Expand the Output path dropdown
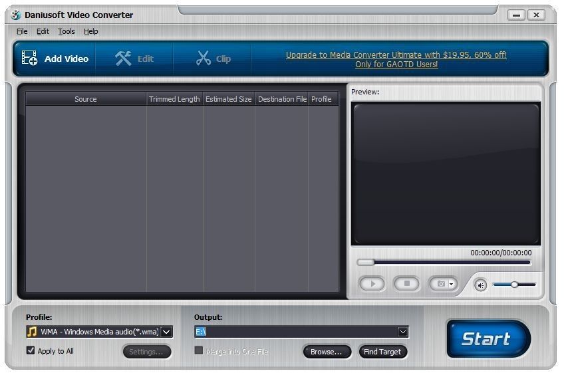 (x=403, y=332)
